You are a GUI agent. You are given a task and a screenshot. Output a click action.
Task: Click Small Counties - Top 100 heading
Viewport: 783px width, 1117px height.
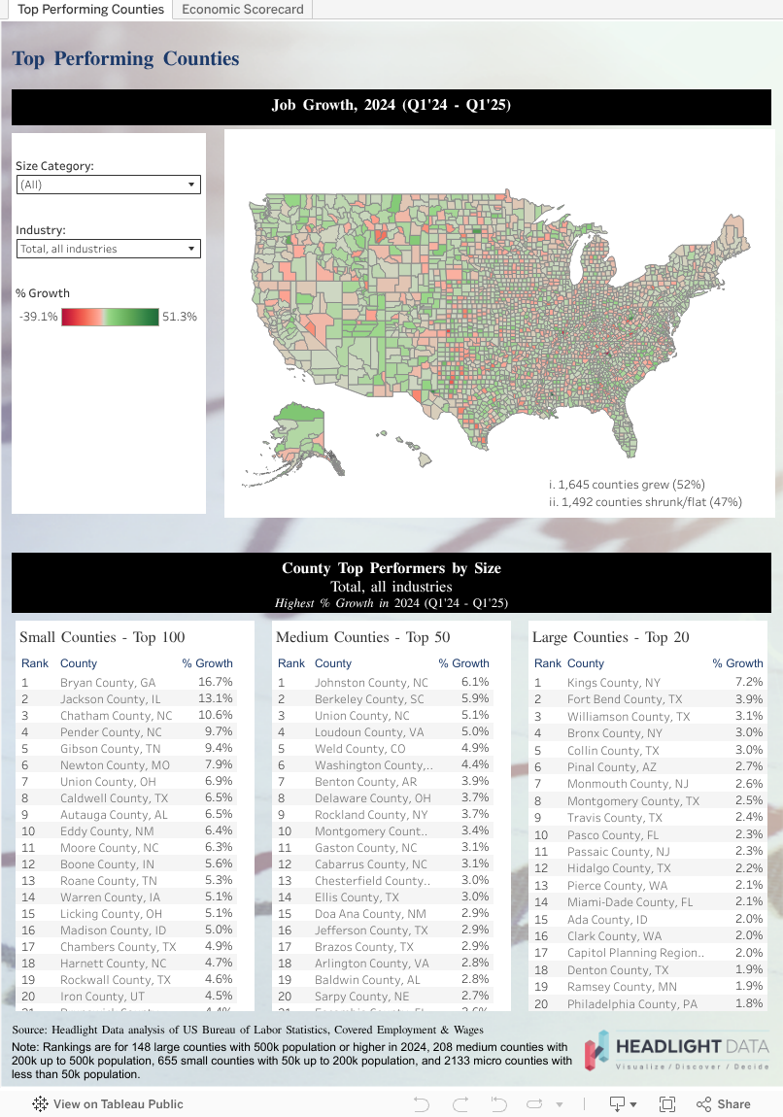pos(102,637)
